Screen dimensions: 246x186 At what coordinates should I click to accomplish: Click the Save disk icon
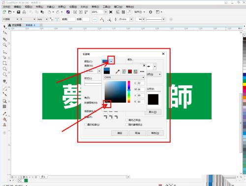[x=19, y=12]
